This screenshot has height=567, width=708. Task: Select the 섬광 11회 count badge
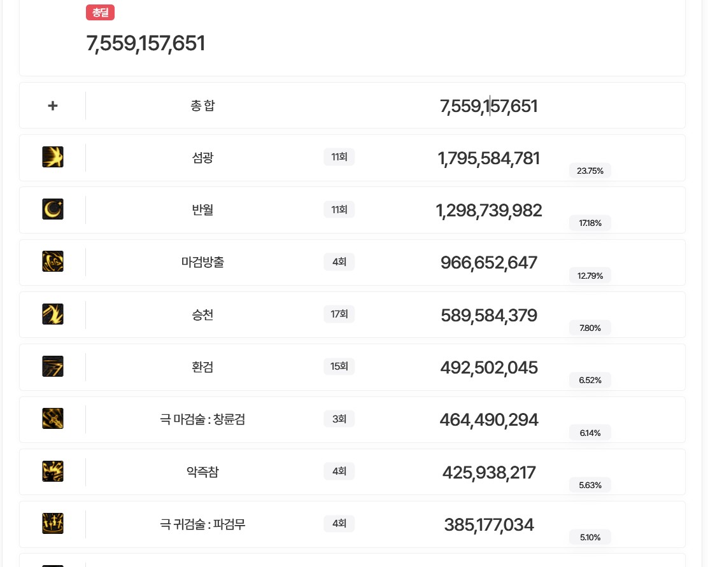(x=339, y=157)
